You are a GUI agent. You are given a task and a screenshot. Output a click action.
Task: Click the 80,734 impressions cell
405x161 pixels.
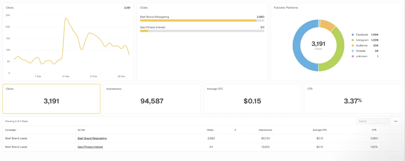pyautogui.click(x=265, y=138)
